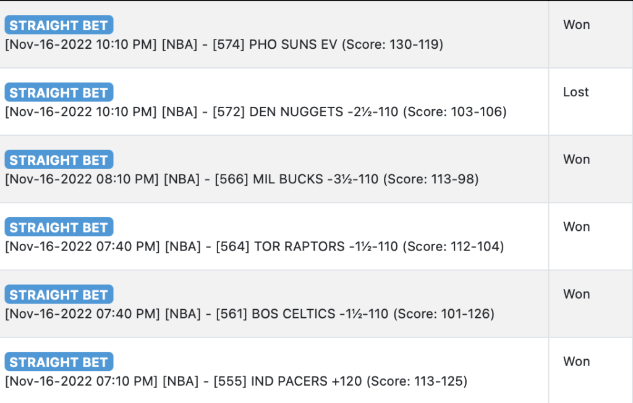633x403 pixels.
Task: Click STRAIGHT BET badge for IND PACERS
Action: click(59, 362)
